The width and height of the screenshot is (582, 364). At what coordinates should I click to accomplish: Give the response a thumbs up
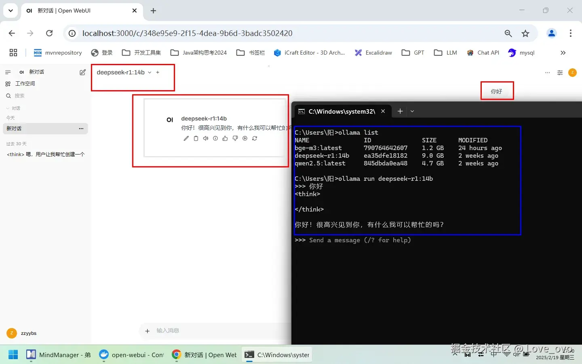tap(225, 138)
